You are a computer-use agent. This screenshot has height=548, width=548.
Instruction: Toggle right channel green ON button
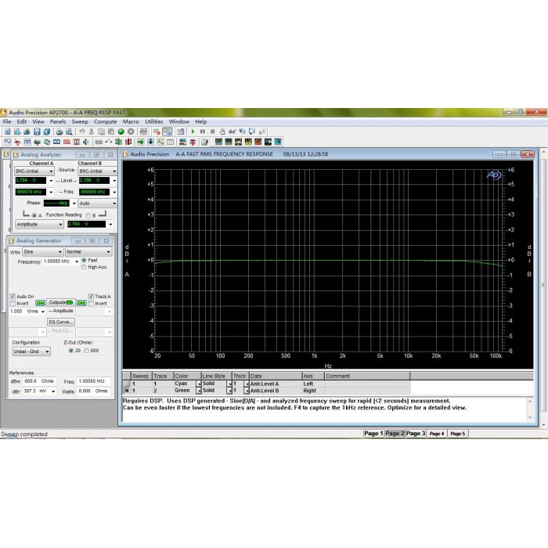click(81, 303)
